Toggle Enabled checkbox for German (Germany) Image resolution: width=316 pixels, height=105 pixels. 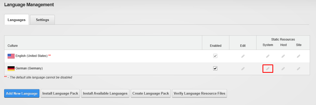(215, 68)
